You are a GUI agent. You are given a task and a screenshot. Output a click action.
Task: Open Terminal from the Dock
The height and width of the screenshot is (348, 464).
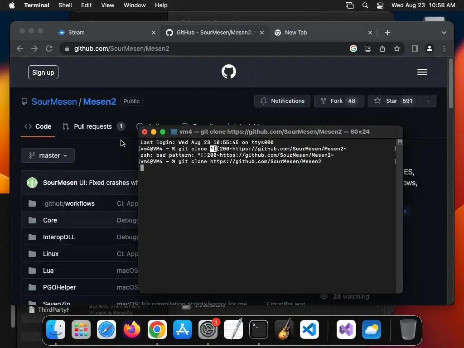(x=259, y=329)
